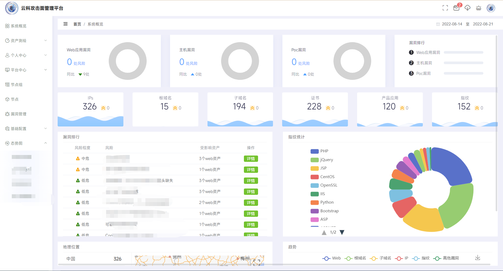Click the IPs up-arrow trend icon
503x271 pixels.
103,108
